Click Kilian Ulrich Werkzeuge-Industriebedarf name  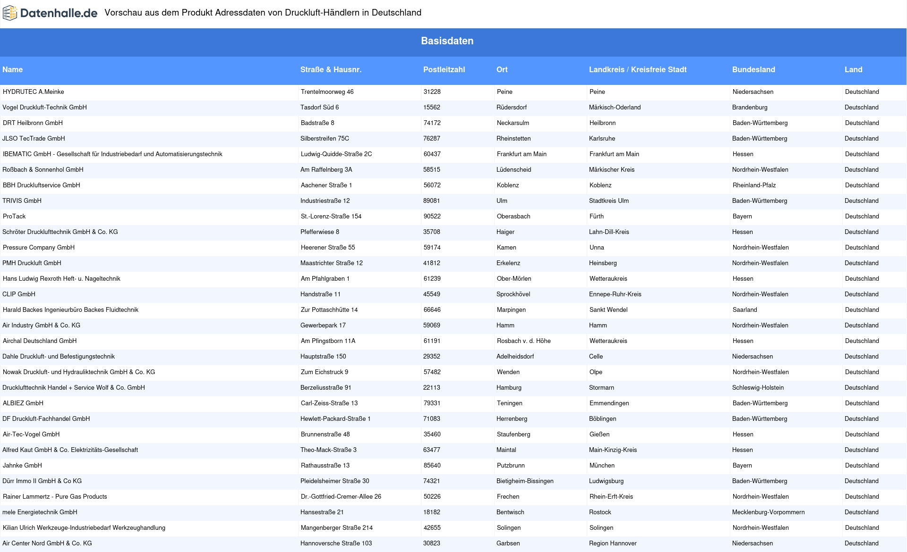pyautogui.click(x=84, y=528)
